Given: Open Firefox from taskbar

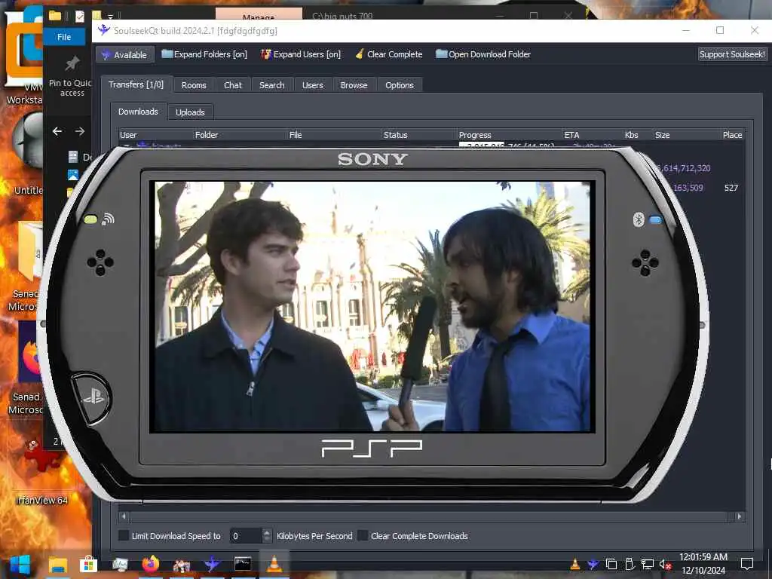Looking at the screenshot, I should tap(150, 564).
